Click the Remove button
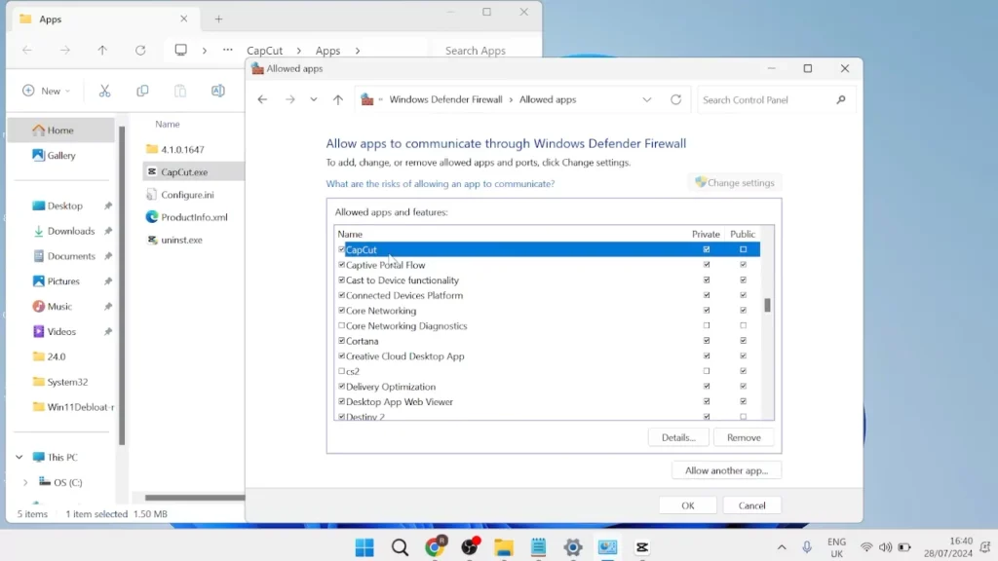998x561 pixels. point(744,437)
